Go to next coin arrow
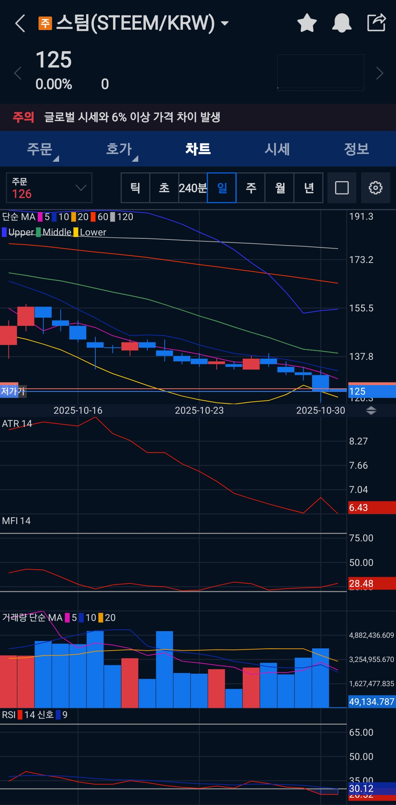The image size is (396, 805). pos(380,73)
